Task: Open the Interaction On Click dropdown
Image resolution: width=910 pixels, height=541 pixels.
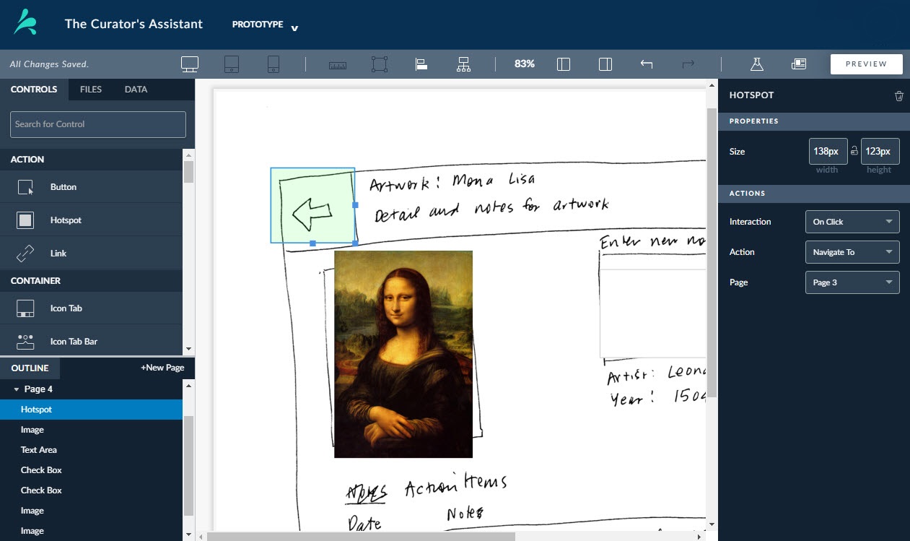Action: pos(852,222)
